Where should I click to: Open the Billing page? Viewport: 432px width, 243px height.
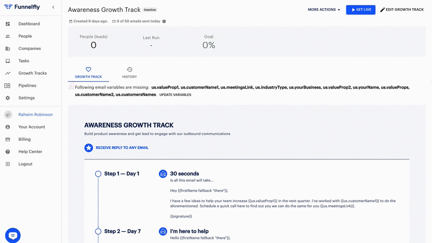point(24,139)
